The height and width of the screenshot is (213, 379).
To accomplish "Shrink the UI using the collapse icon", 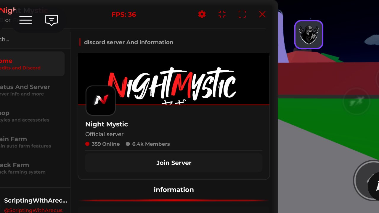I will [x=222, y=14].
